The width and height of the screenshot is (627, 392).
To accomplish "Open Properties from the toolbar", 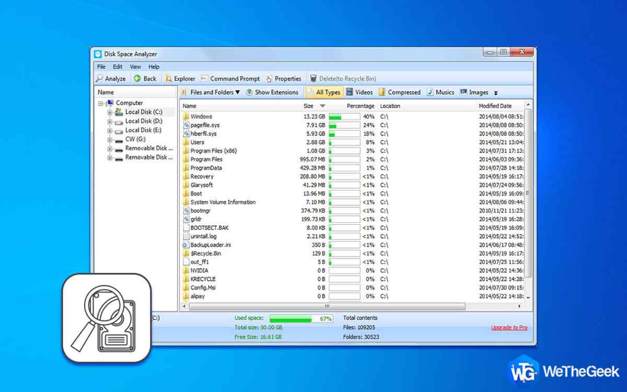I will pos(283,78).
